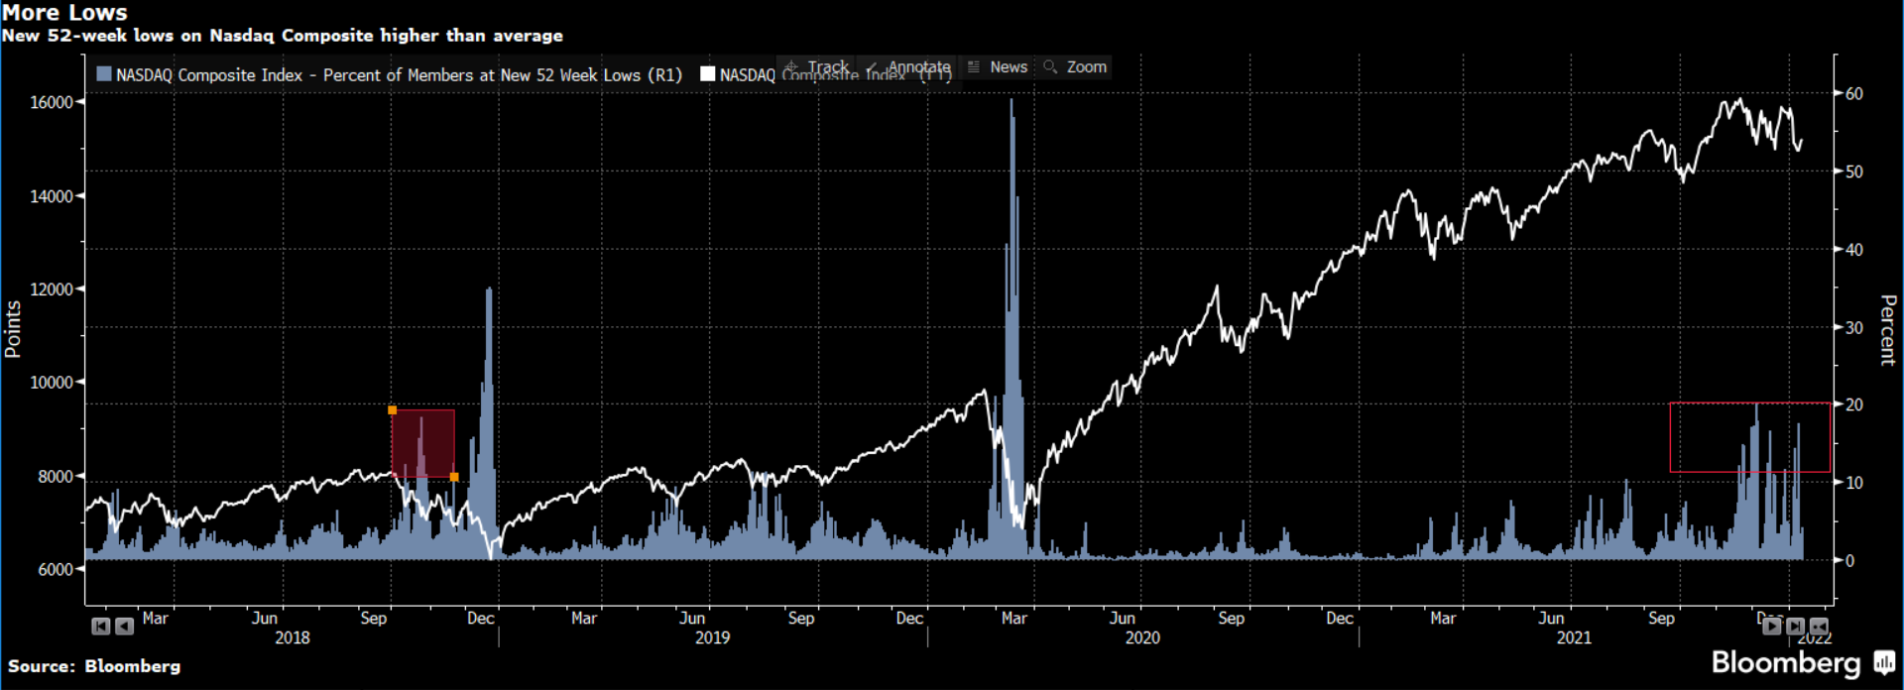Click the "More Lows" chart title

tap(65, 13)
